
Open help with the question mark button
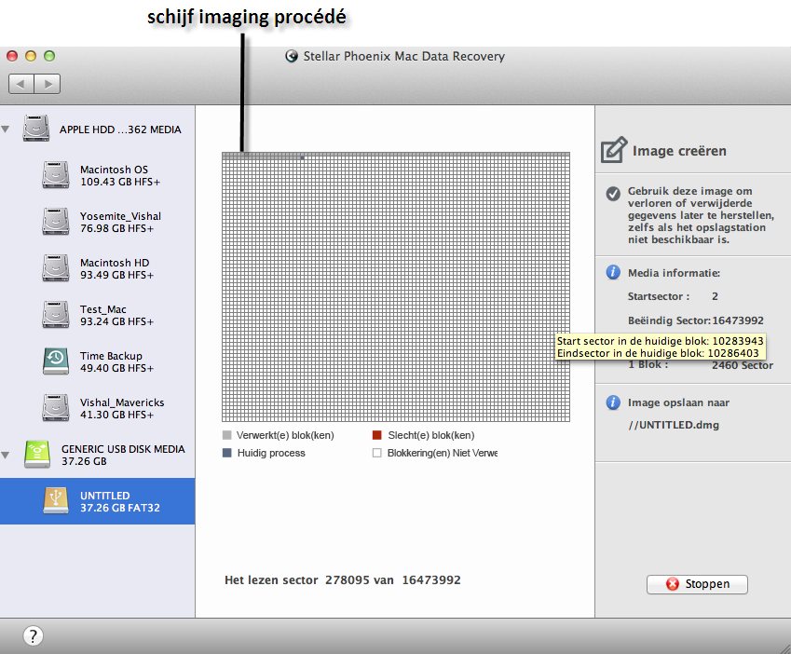tap(34, 636)
